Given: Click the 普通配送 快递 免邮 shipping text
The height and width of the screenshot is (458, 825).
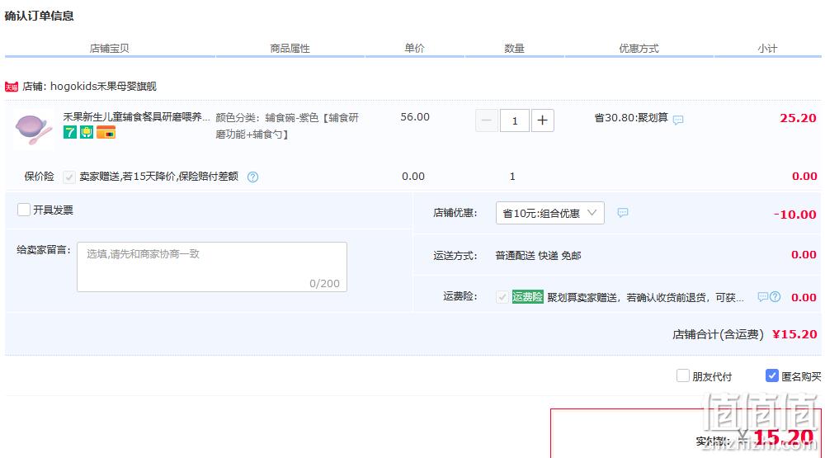Looking at the screenshot, I should [538, 255].
